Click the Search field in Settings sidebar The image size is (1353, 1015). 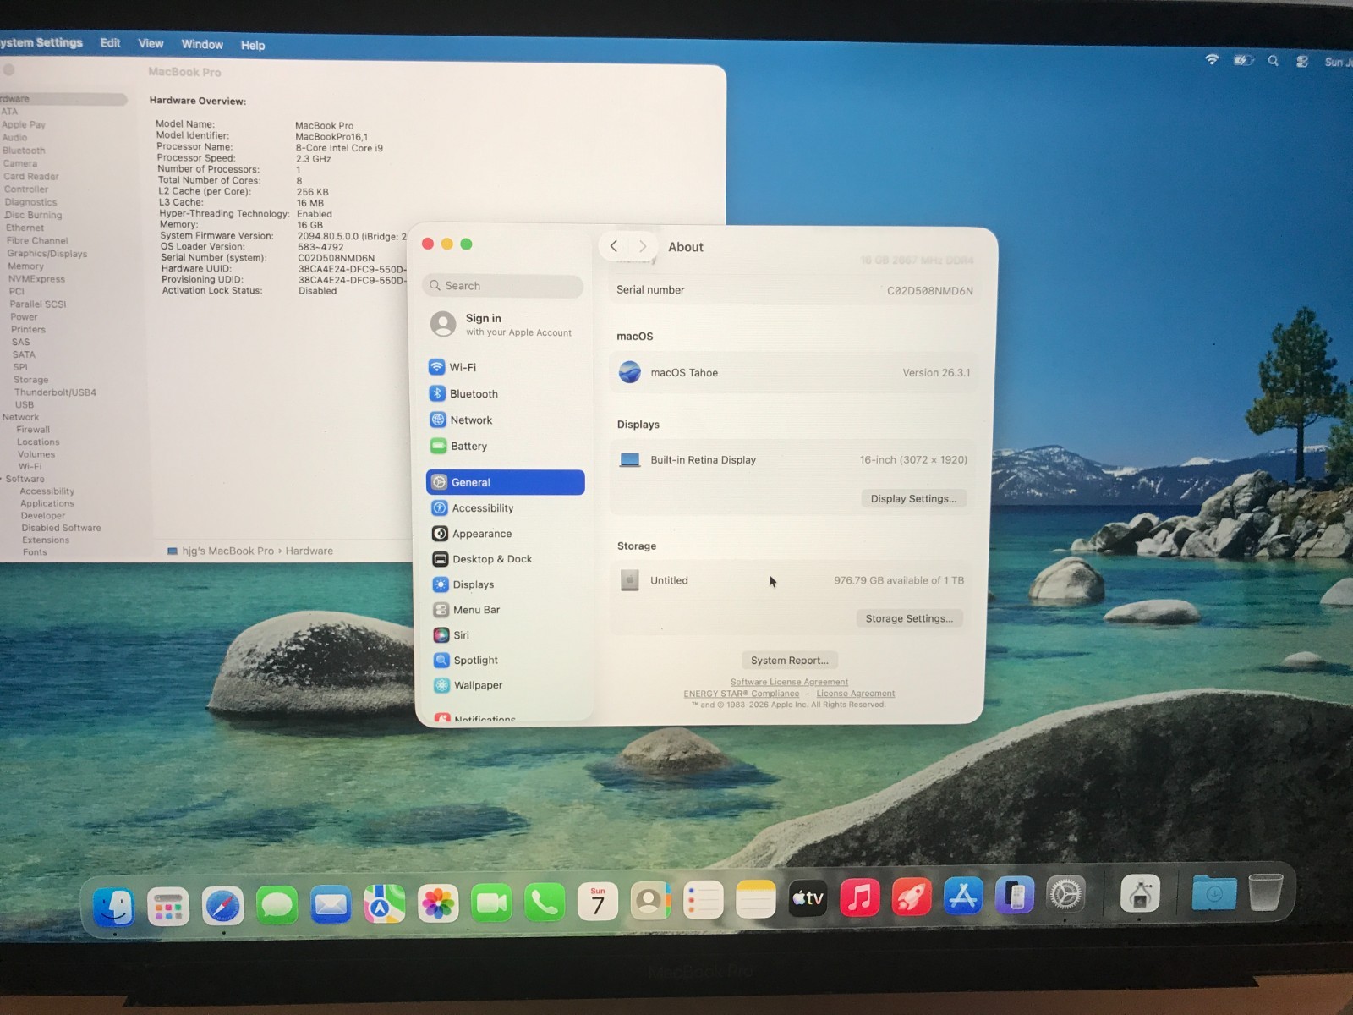point(502,286)
